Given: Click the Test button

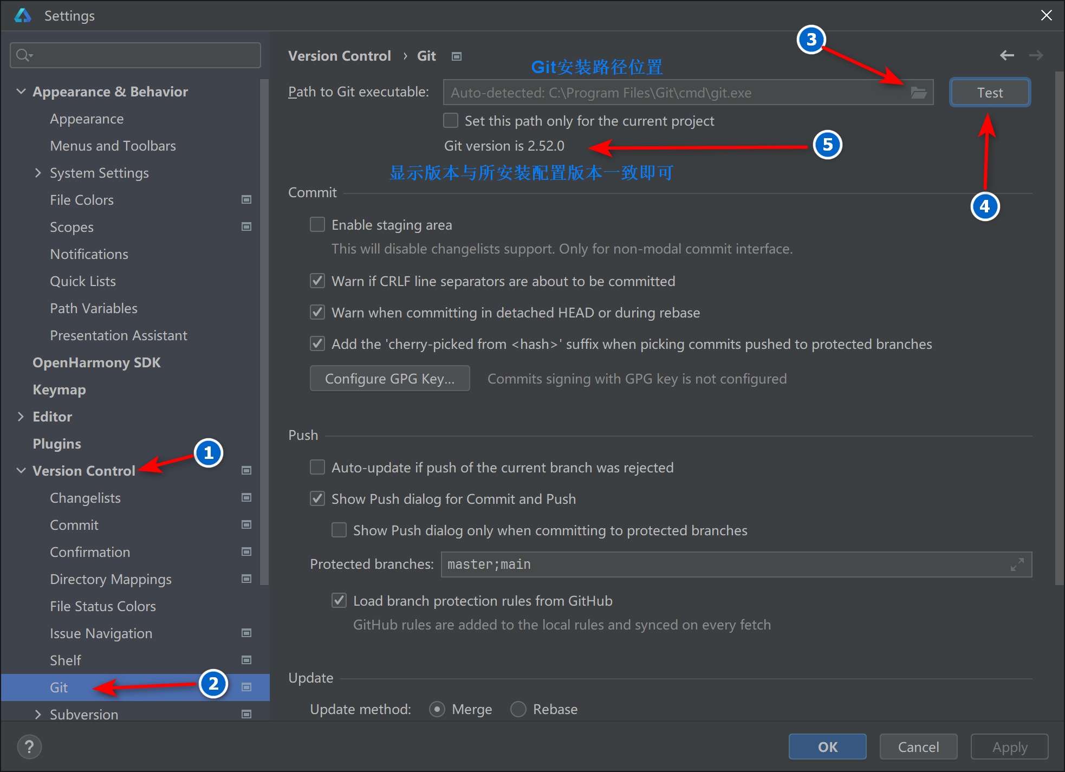Looking at the screenshot, I should coord(989,92).
